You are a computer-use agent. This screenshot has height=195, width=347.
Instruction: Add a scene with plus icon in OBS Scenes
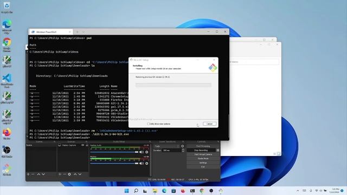(28, 174)
